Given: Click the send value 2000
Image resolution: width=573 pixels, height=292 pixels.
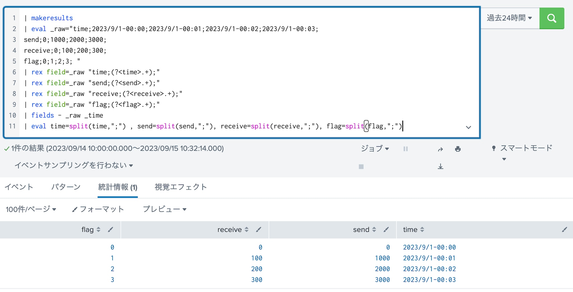Looking at the screenshot, I should tap(382, 269).
